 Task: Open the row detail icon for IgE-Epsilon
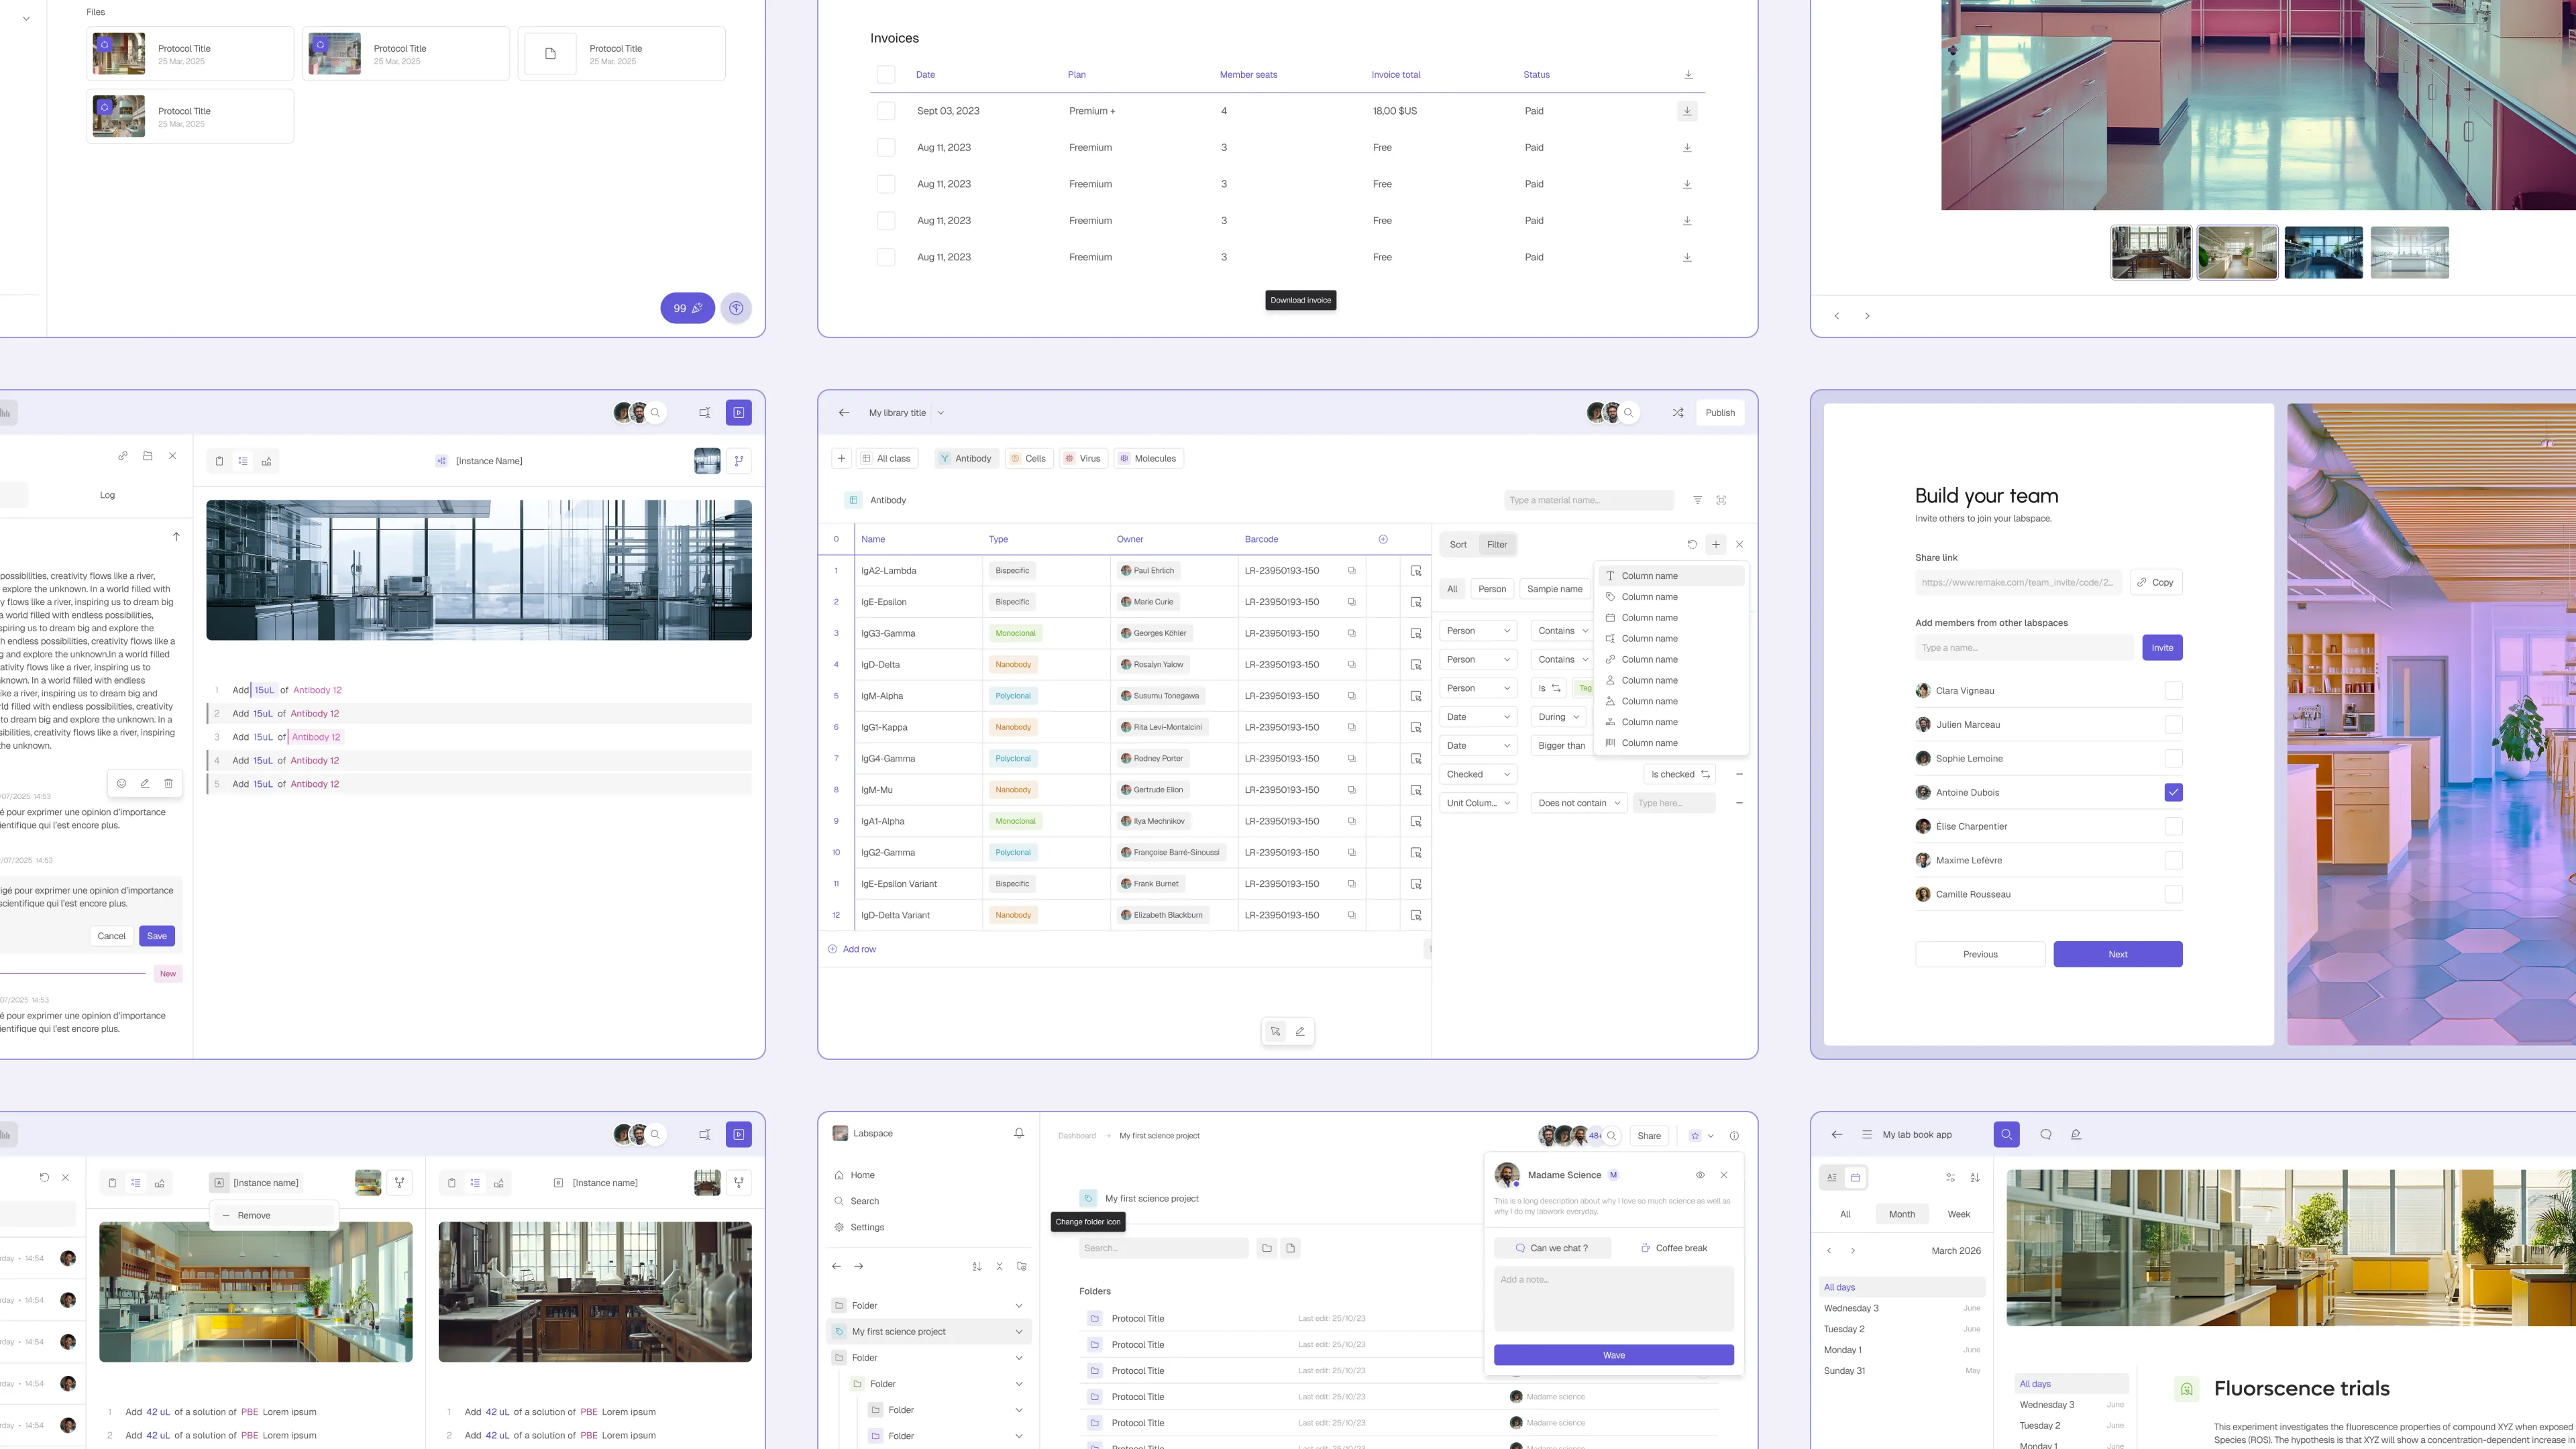coord(1416,602)
